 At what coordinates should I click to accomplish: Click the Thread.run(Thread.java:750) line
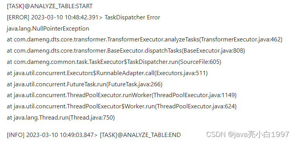tap(61, 118)
